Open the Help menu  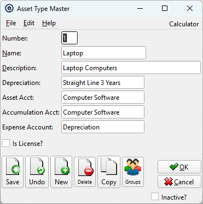49,23
